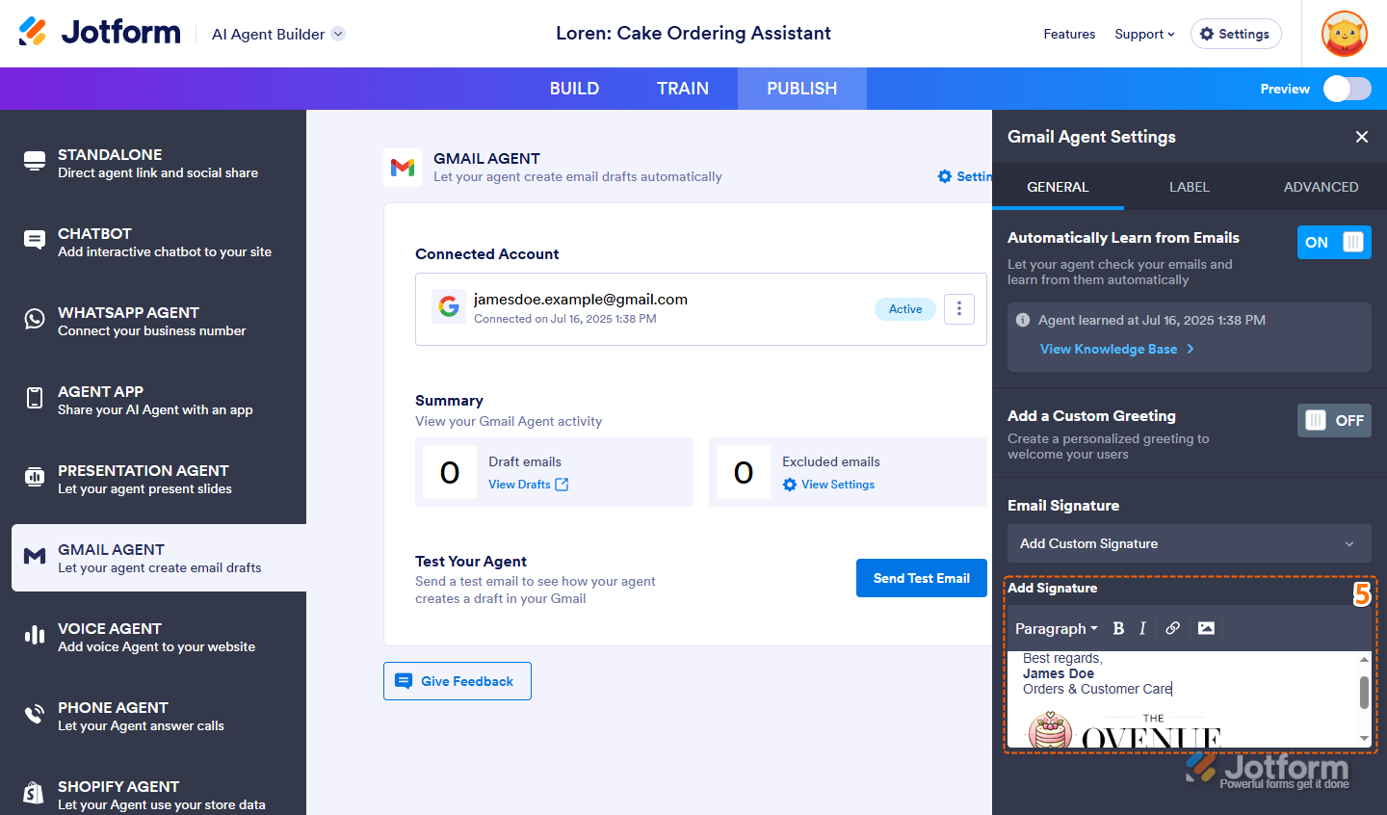Insert a link in the signature

(x=1172, y=628)
